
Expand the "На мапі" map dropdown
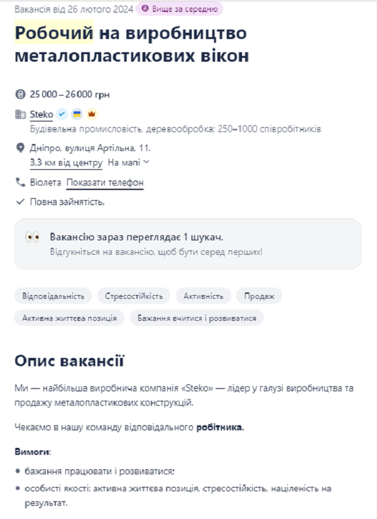pos(128,162)
